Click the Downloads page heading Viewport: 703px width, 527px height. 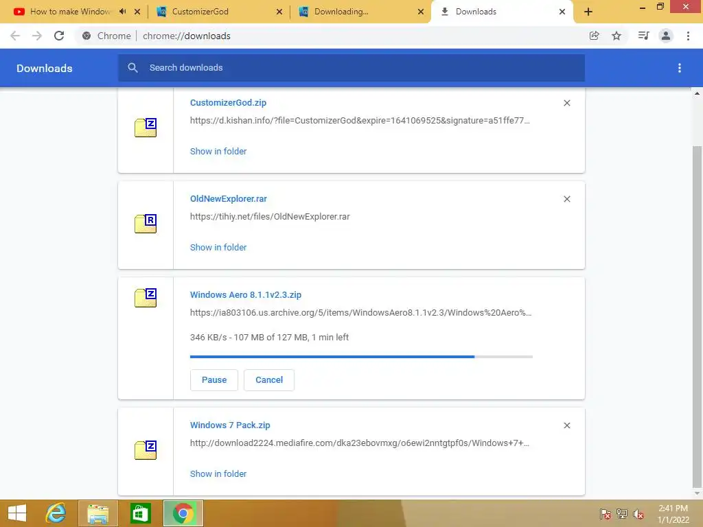[45, 68]
